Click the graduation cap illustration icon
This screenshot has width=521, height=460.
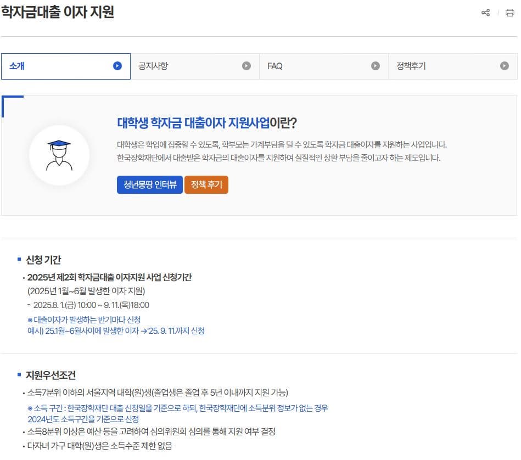coord(60,155)
